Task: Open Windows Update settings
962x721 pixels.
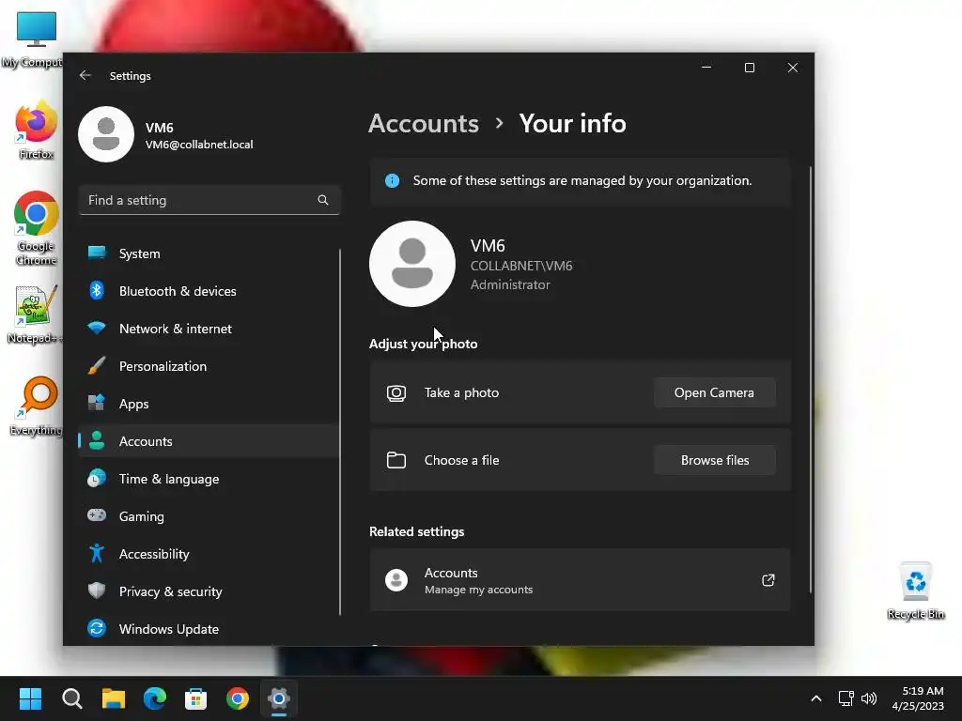Action: pos(209,628)
